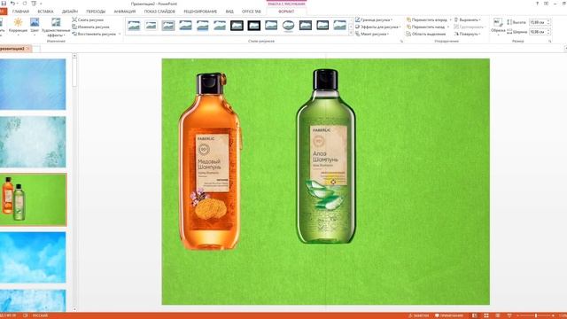The image size is (567, 319).
Task: Open the picture styles dialog launcher
Action: [401, 42]
